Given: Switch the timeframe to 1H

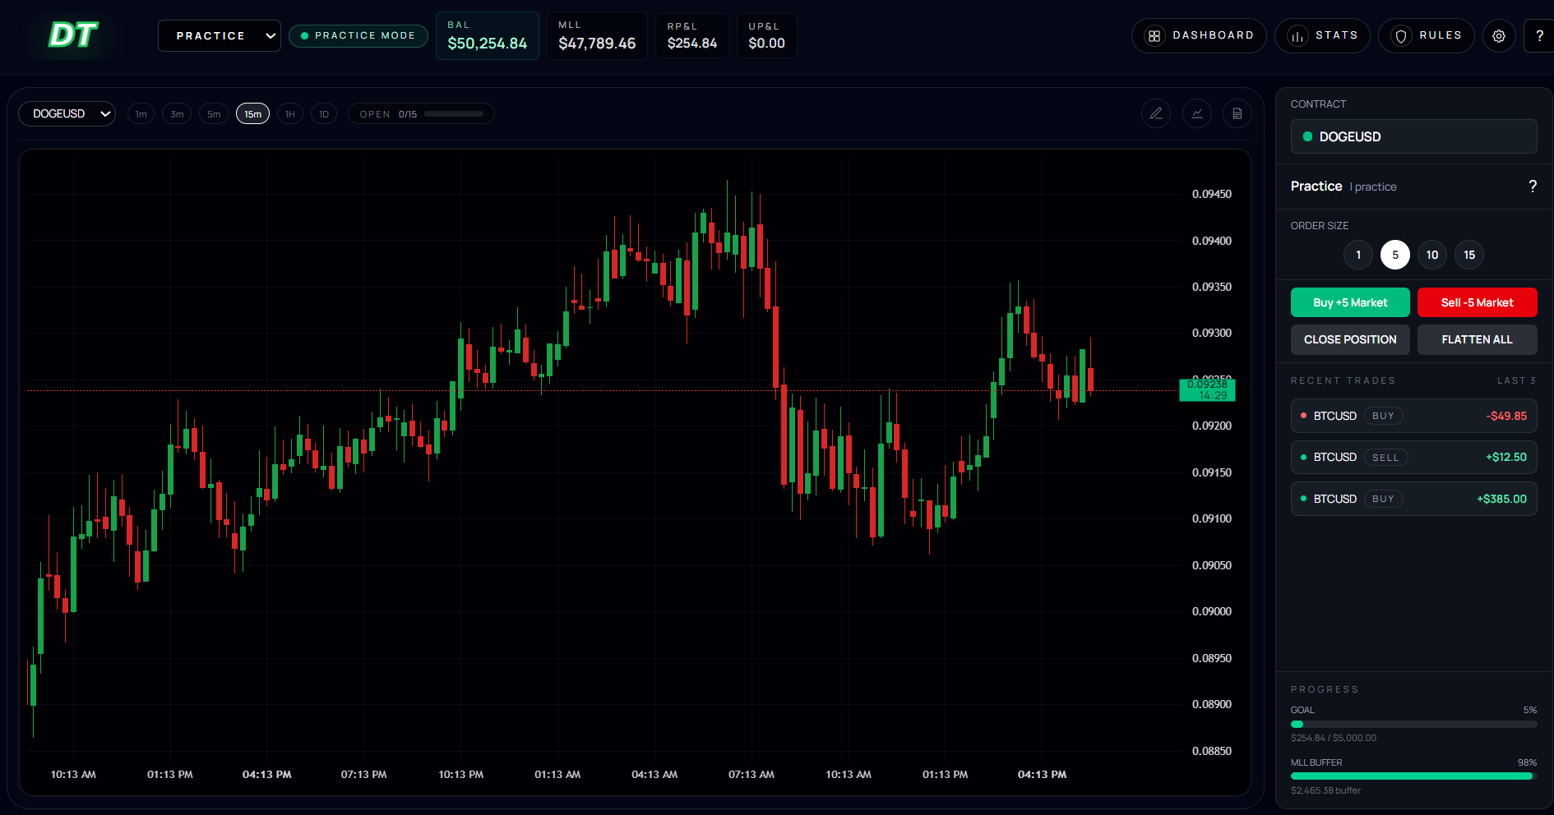Looking at the screenshot, I should [x=289, y=113].
